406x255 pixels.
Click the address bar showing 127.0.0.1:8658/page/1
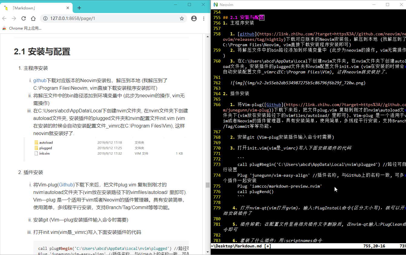(113, 18)
